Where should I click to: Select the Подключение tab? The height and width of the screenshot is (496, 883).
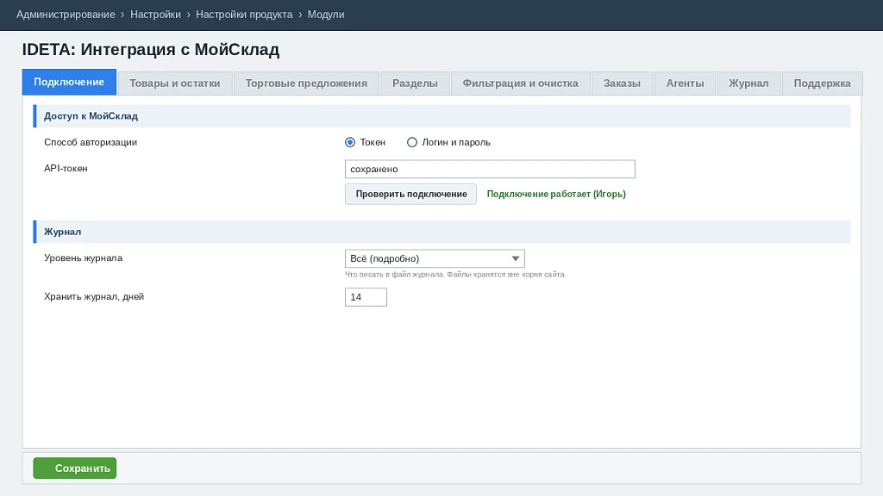(69, 82)
